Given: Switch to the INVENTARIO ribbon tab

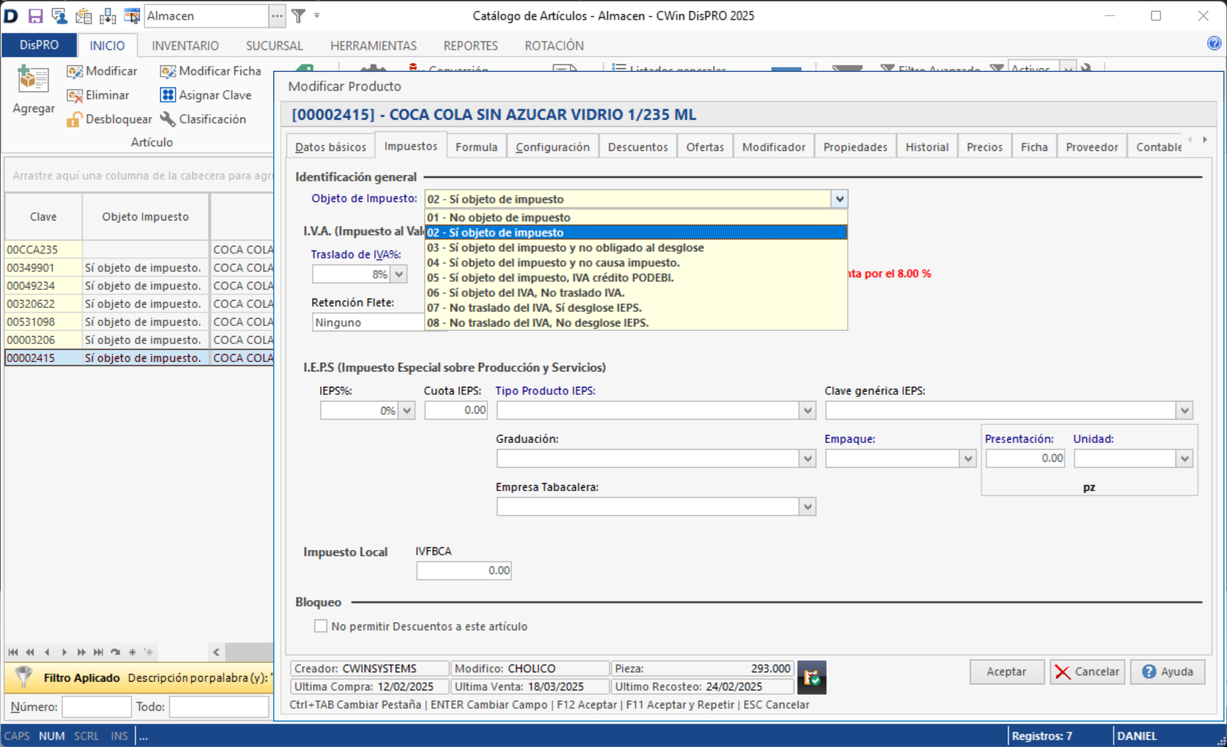Looking at the screenshot, I should (185, 45).
